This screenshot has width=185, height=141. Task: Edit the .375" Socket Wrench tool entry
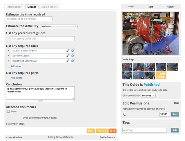pyautogui.click(x=68, y=50)
